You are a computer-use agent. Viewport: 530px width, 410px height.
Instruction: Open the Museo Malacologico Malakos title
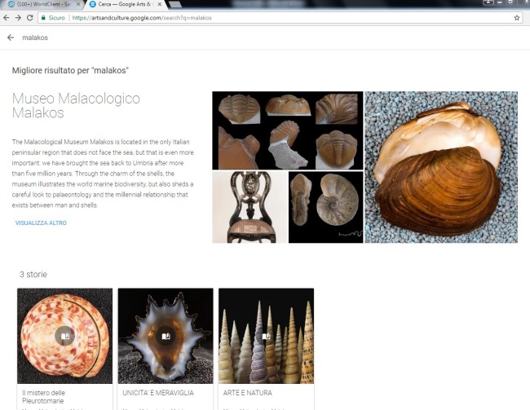point(76,105)
